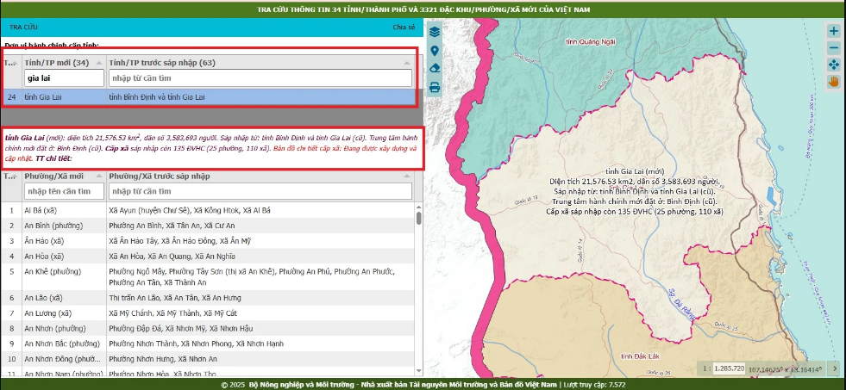Select row An Nhơn Đông

click(208, 359)
